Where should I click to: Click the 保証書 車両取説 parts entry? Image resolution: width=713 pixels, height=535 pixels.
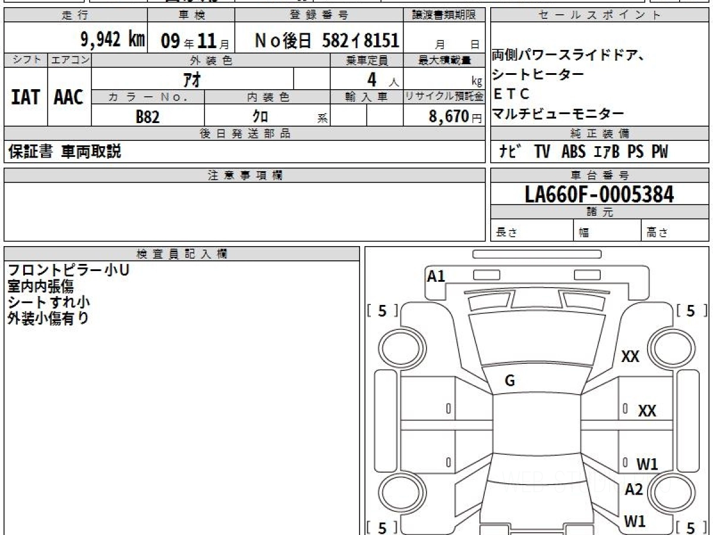(65, 152)
